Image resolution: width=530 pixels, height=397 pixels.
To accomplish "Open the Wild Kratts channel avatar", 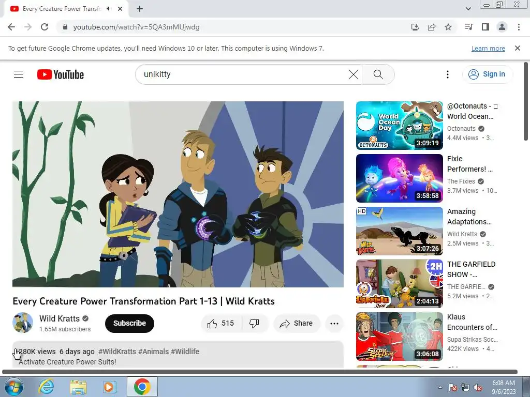I will pos(23,323).
